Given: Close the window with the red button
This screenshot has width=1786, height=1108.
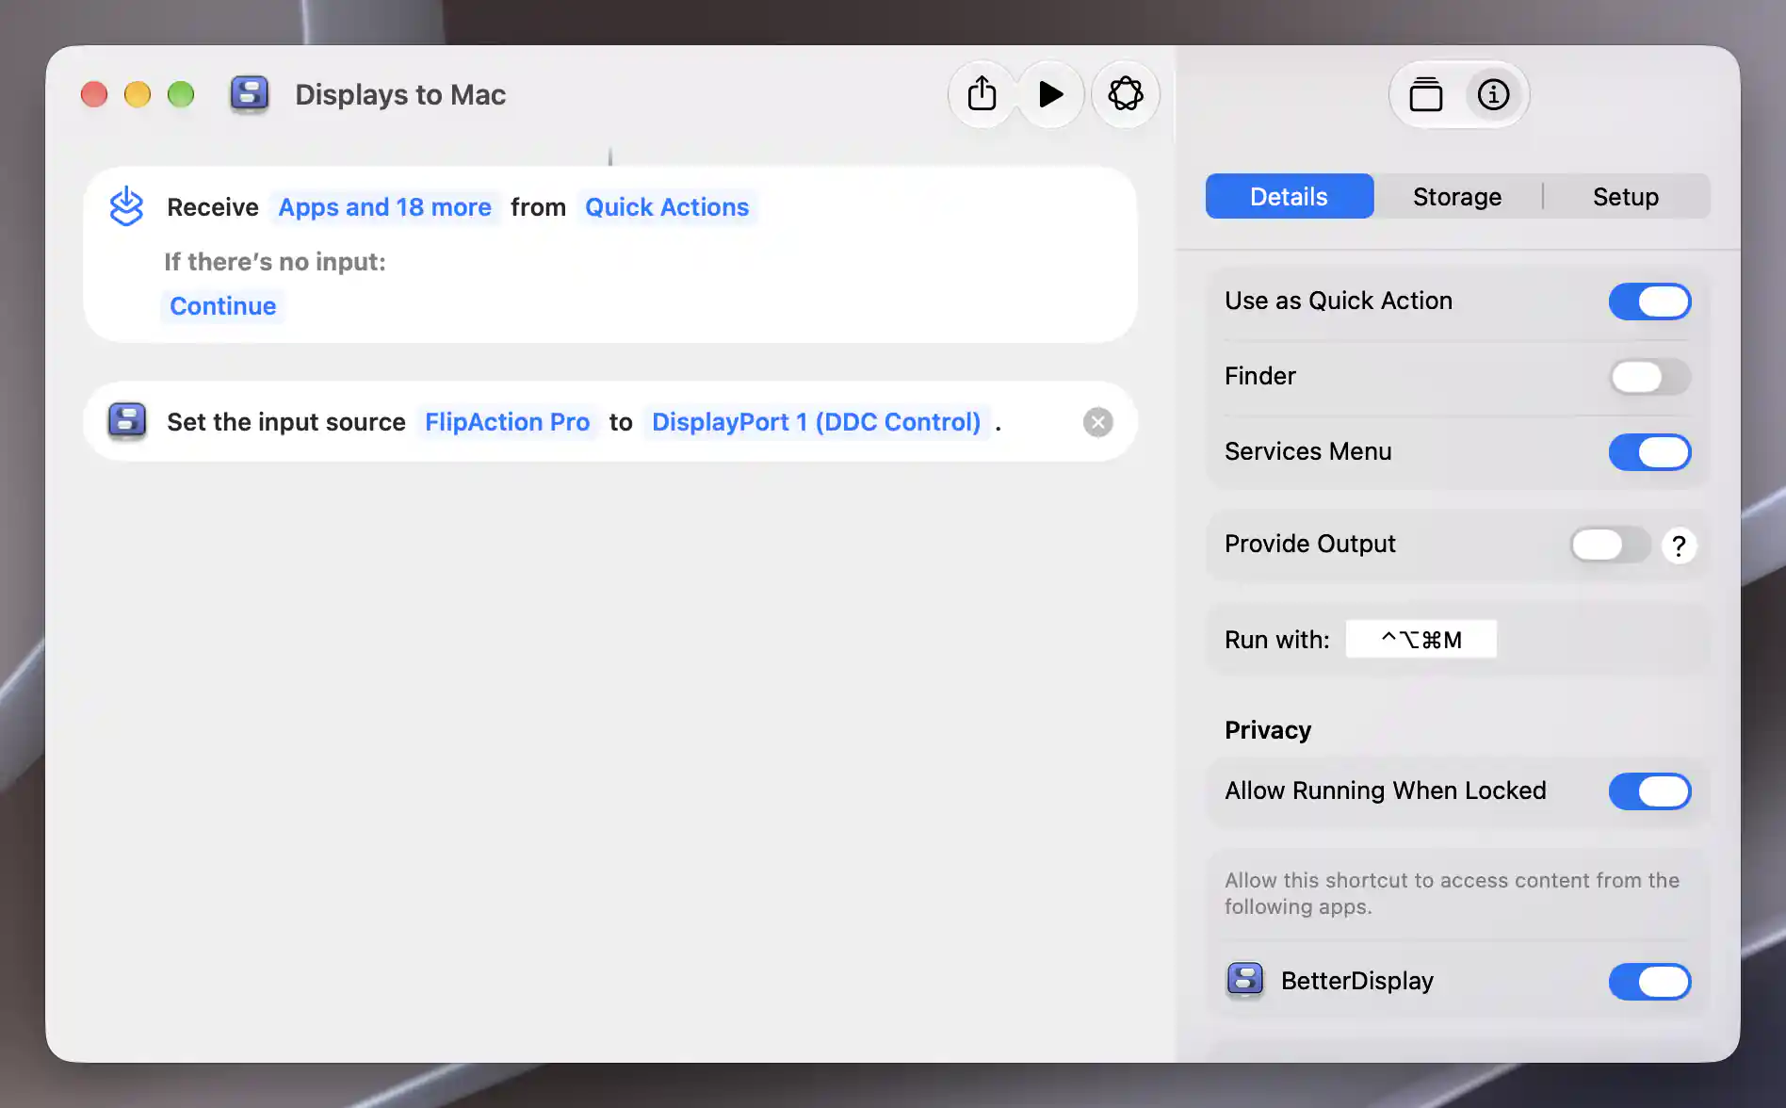Looking at the screenshot, I should [94, 94].
